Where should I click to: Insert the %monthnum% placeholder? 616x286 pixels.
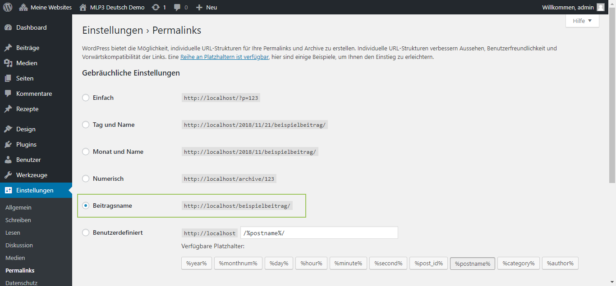point(238,263)
